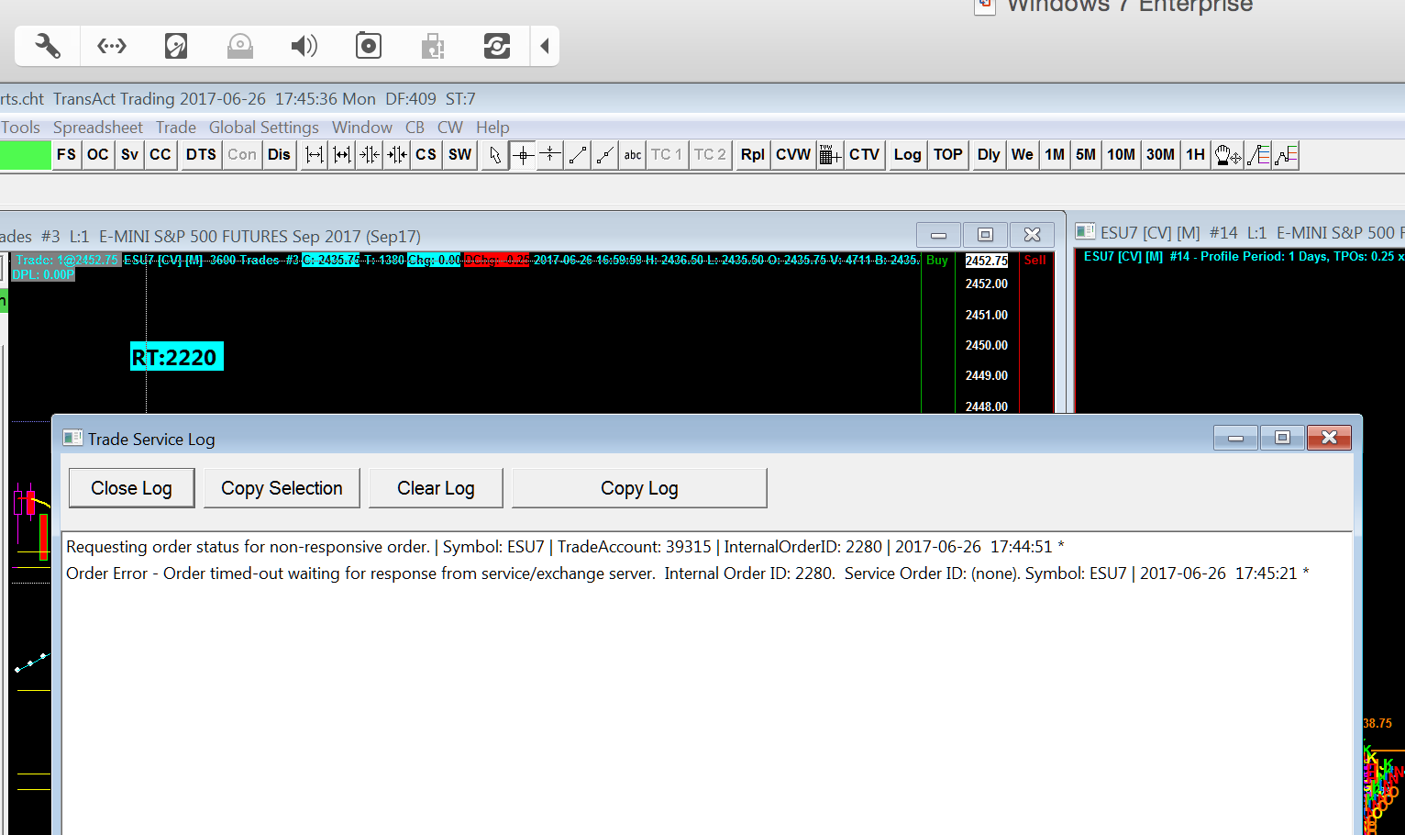Image resolution: width=1405 pixels, height=835 pixels.
Task: Click the green Buy label on chart
Action: point(937,261)
